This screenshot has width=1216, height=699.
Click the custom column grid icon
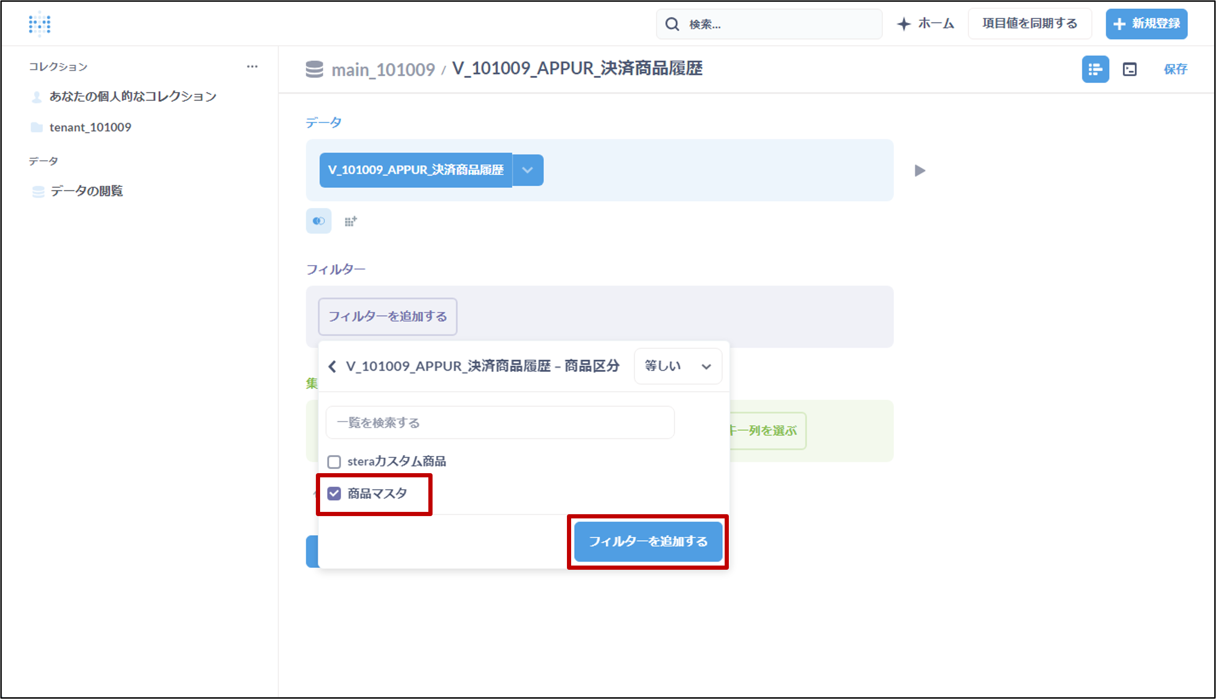tap(351, 221)
